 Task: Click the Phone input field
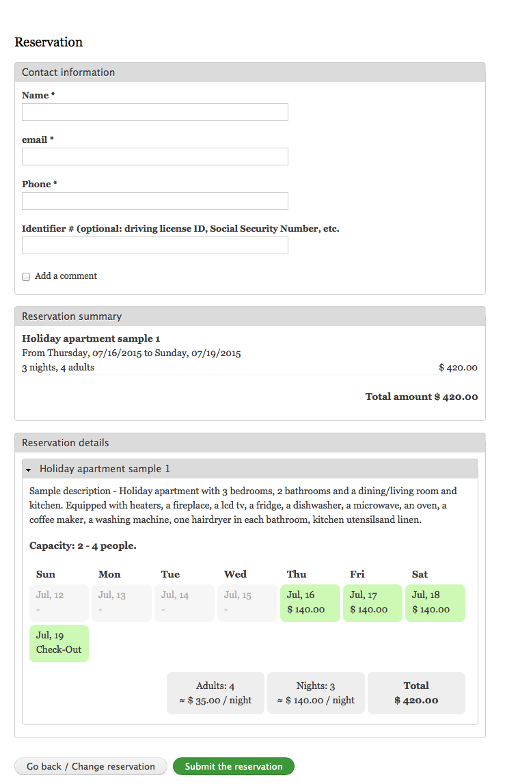[x=154, y=200]
